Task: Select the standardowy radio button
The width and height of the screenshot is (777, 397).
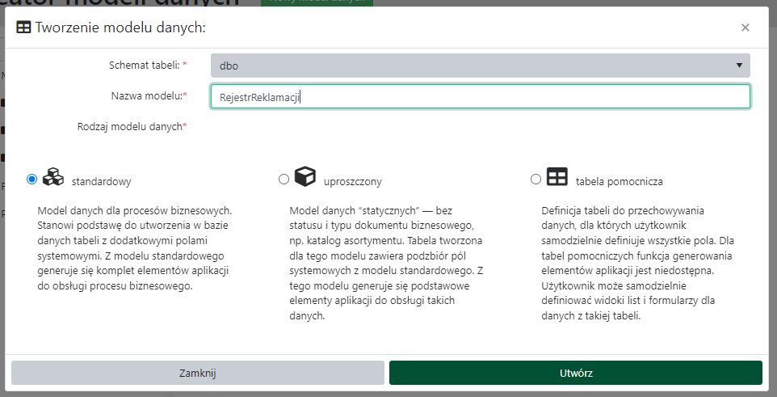Action: coord(32,179)
